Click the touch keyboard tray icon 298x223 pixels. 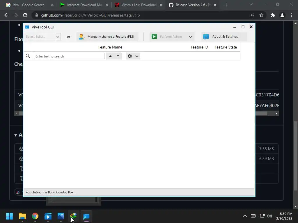[253, 216]
